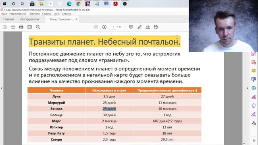
Task: Open Create PDF tool in right pane
Action: pos(254,62)
